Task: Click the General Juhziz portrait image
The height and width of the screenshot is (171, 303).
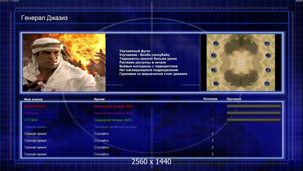Action: [x=64, y=62]
